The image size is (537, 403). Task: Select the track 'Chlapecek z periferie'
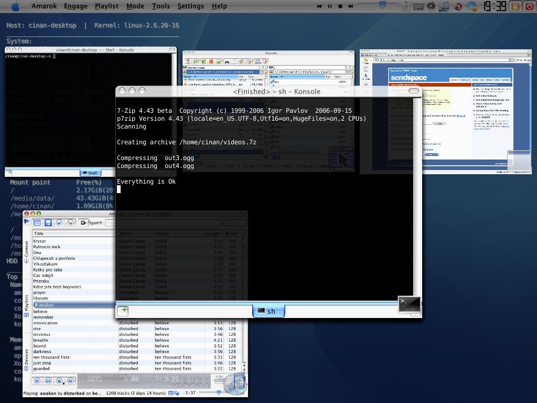coord(54,258)
